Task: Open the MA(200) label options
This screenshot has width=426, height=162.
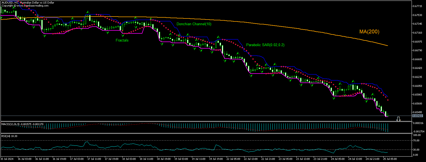Action: coord(369,32)
